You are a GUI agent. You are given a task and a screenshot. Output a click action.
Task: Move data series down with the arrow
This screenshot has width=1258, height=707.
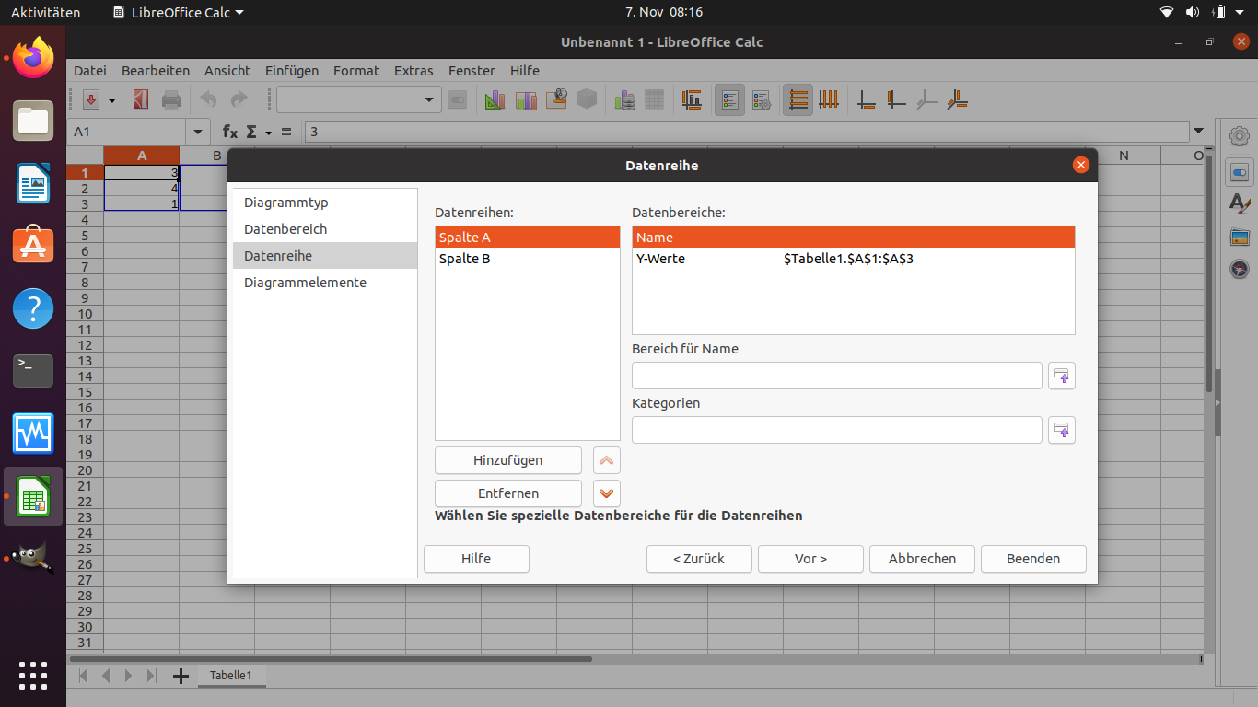(x=606, y=493)
